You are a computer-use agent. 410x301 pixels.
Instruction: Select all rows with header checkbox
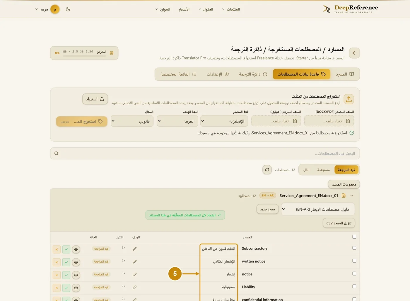click(354, 237)
